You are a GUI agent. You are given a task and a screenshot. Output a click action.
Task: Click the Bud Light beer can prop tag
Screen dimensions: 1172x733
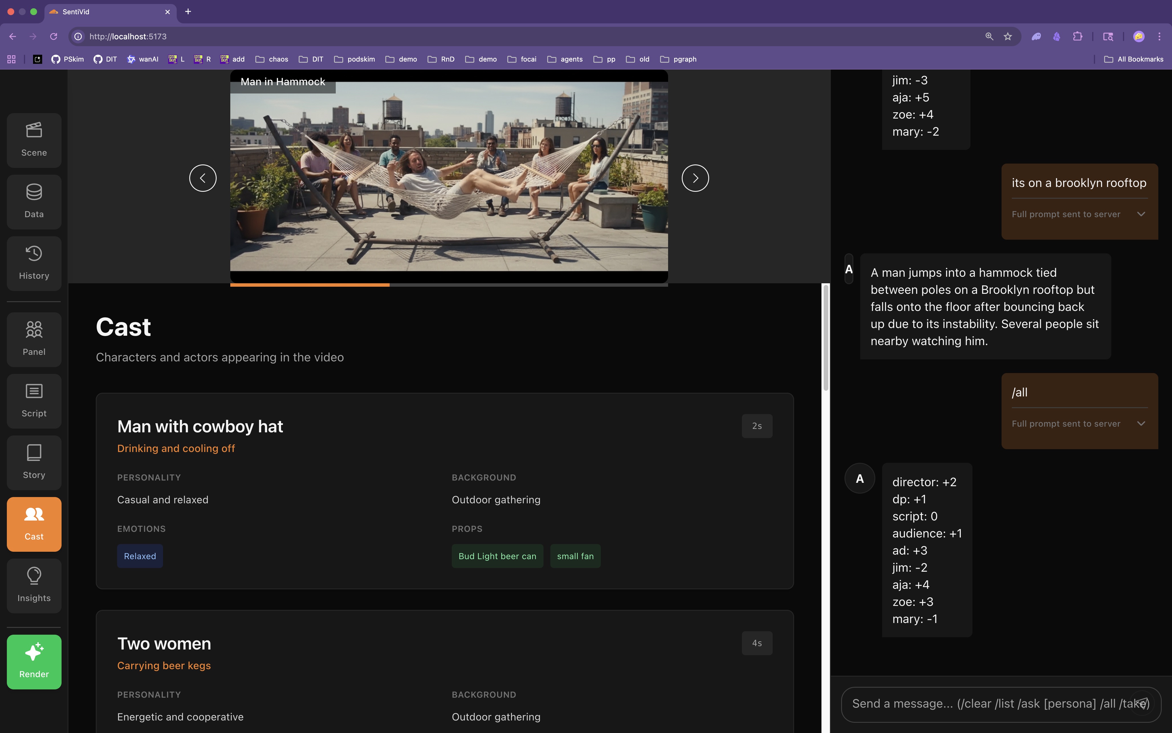(x=497, y=556)
